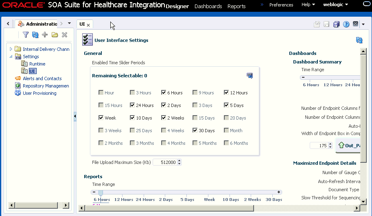Click the export document icon in top toolbar

coord(317,24)
